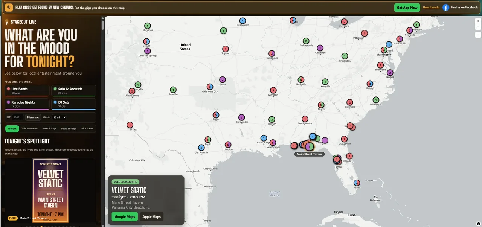This screenshot has height=227, width=482.
Task: Open the How it works link
Action: tap(431, 8)
